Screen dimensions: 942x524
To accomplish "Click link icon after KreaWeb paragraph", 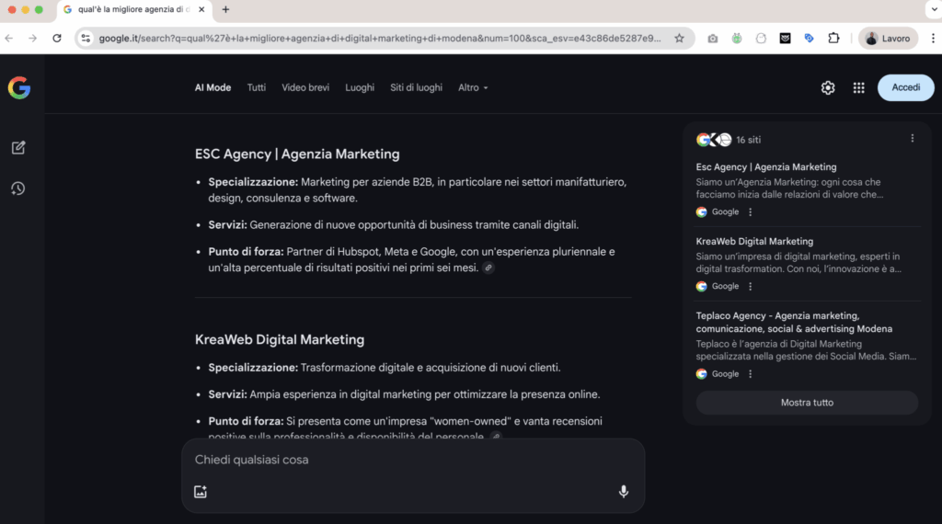I will click(496, 437).
